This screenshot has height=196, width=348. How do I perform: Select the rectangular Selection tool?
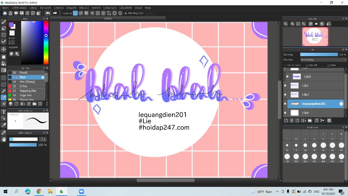pos(3,78)
